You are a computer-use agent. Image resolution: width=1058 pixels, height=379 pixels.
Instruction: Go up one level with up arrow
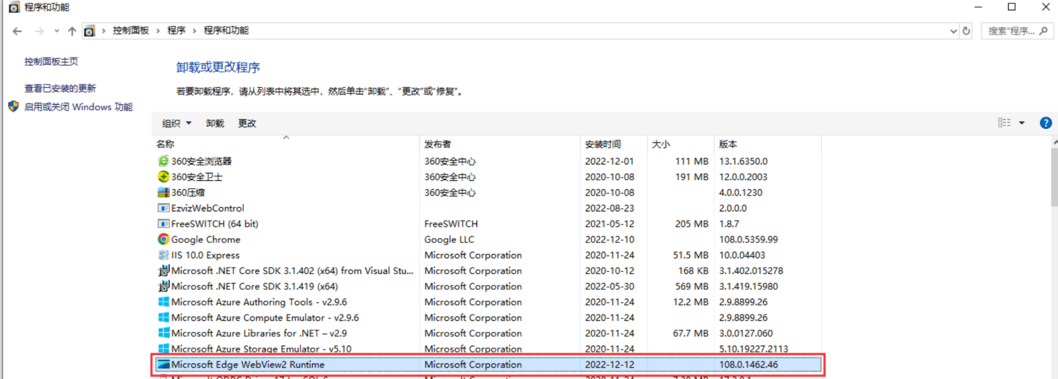[72, 31]
